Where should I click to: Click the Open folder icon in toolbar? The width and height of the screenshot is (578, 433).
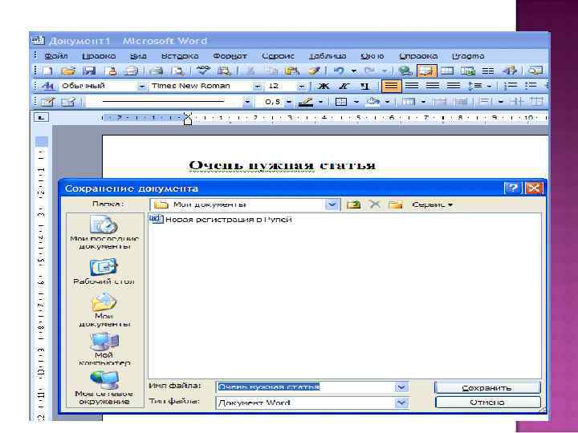68,71
